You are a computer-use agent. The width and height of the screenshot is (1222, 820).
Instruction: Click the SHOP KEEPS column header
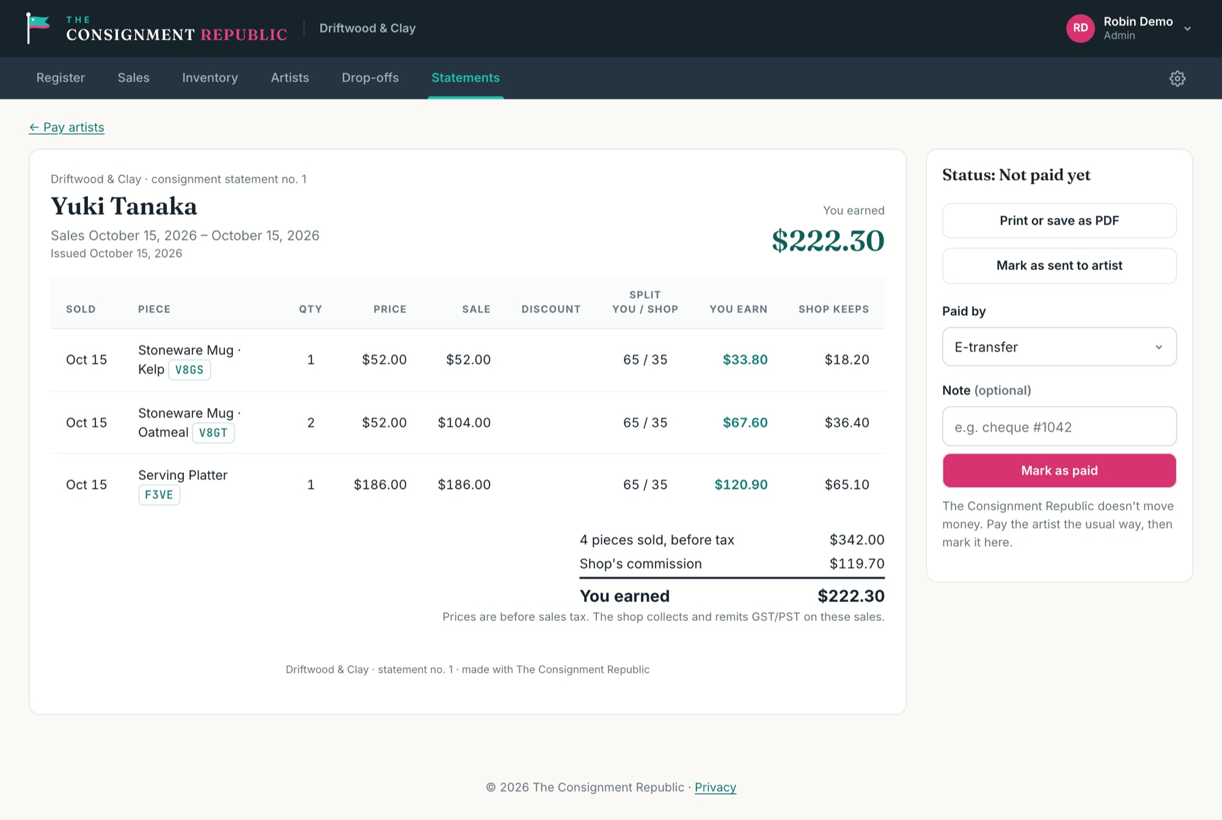833,309
